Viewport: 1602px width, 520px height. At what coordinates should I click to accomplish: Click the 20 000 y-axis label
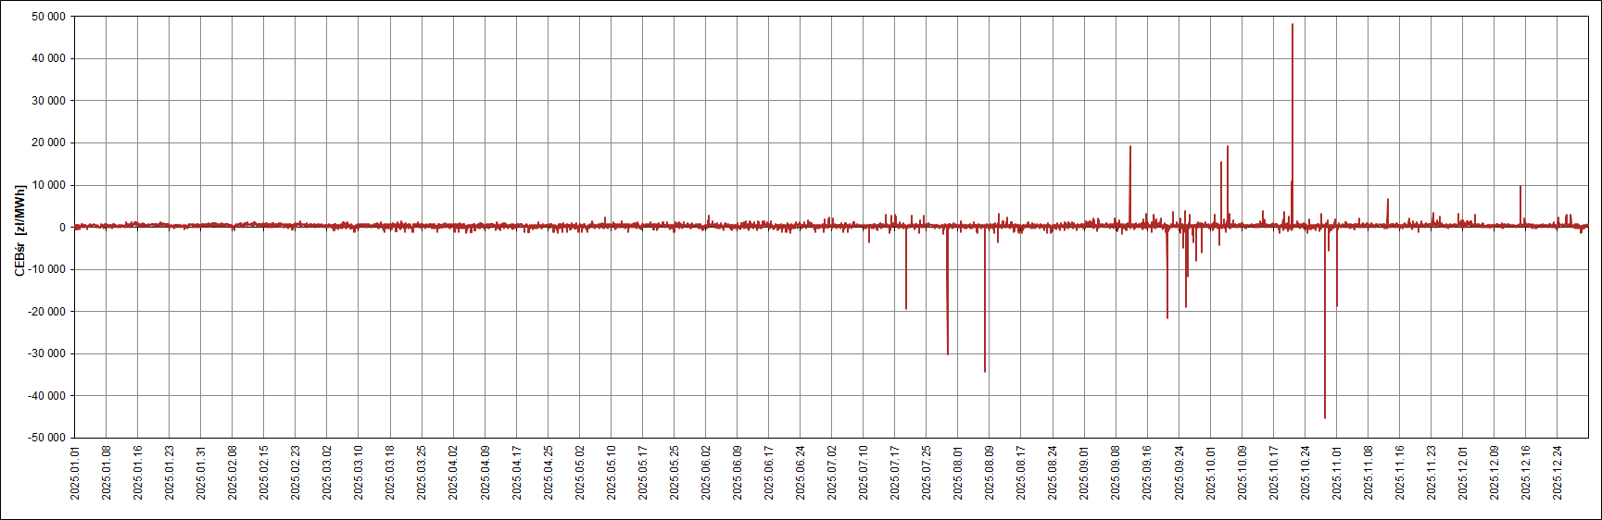[48, 142]
